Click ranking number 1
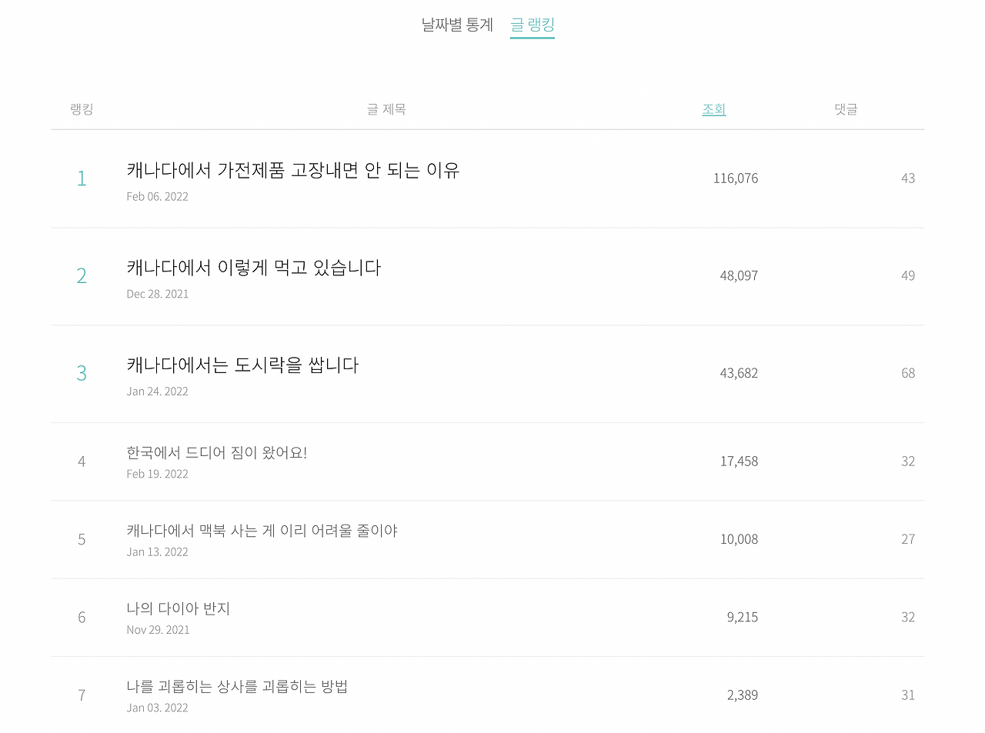This screenshot has height=733, width=985. pyautogui.click(x=82, y=178)
